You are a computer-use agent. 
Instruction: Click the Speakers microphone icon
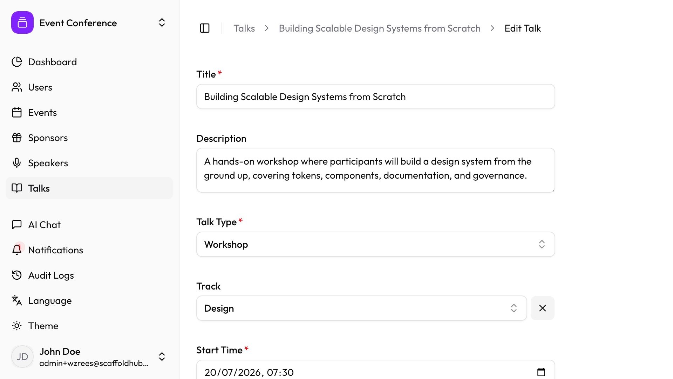(x=17, y=163)
